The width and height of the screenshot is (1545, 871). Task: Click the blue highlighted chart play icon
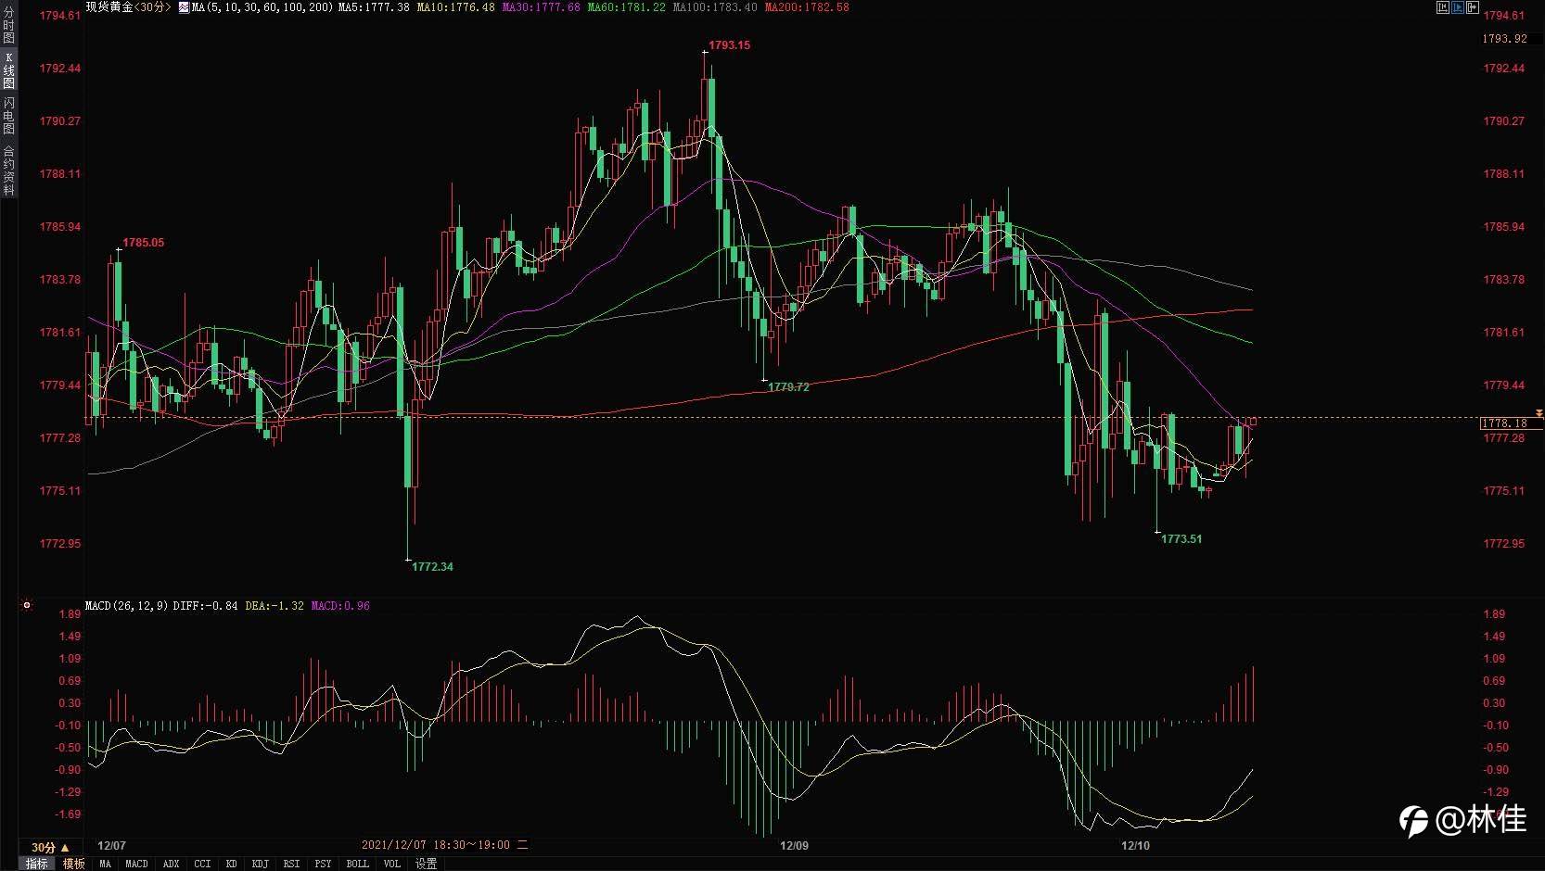[x=1457, y=7]
